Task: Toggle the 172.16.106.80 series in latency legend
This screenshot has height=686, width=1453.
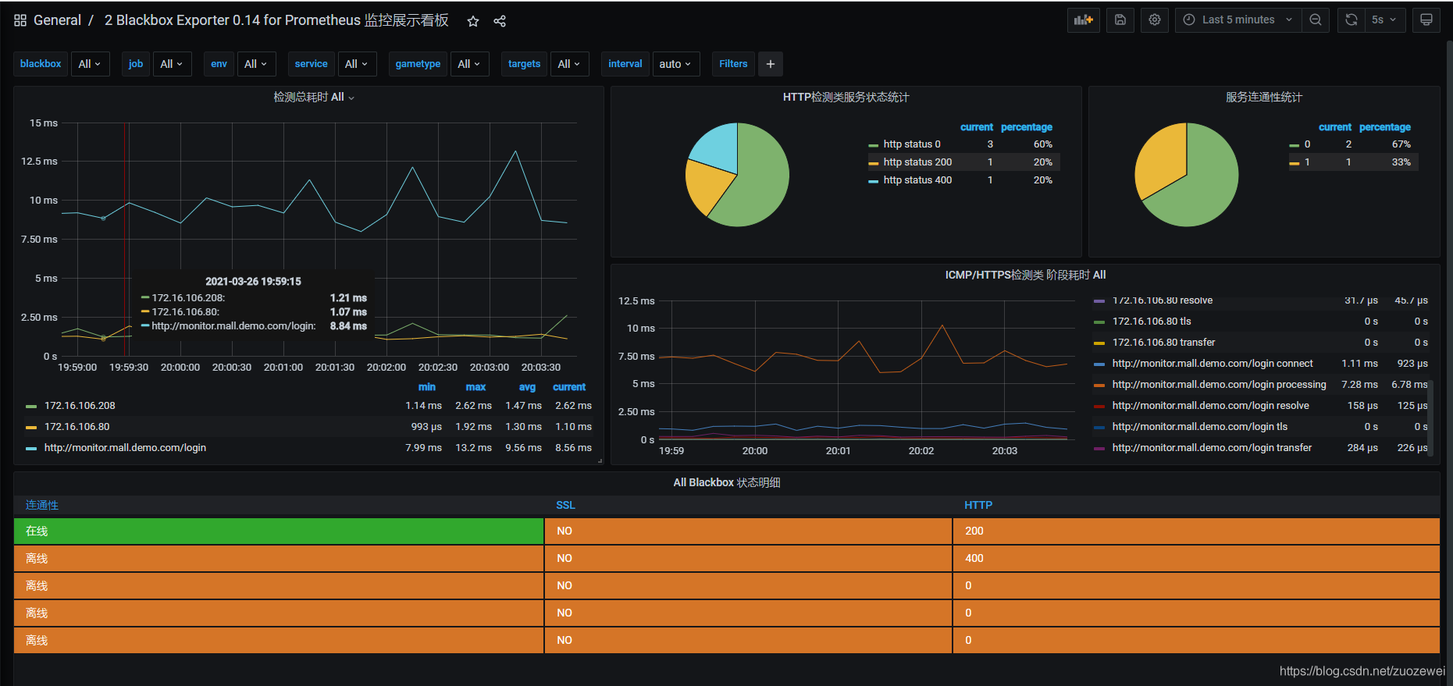Action: [77, 427]
